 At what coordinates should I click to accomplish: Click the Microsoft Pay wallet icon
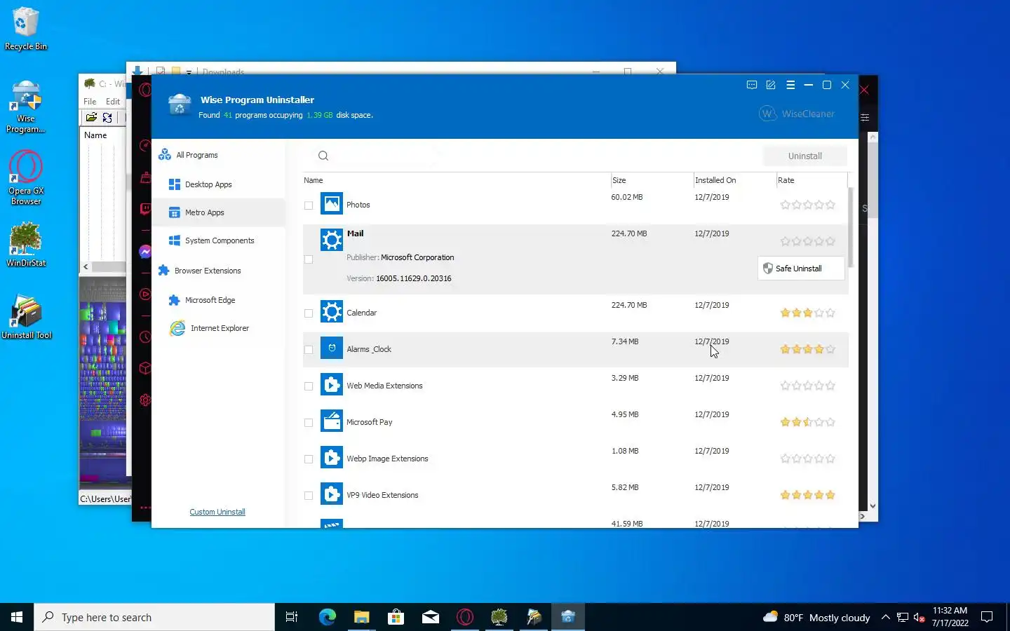[x=332, y=421]
